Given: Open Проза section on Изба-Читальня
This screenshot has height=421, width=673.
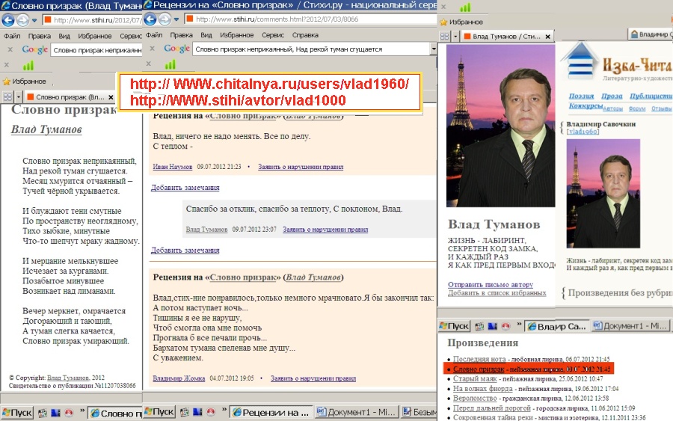Looking at the screenshot, I should coord(612,96).
